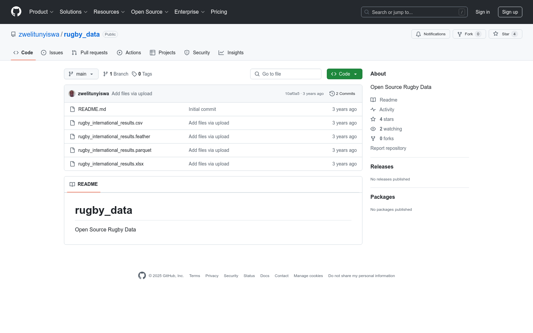Click the repository icon beside zwelitunyiswa
Screen dimensions: 533x333
pos(13,34)
